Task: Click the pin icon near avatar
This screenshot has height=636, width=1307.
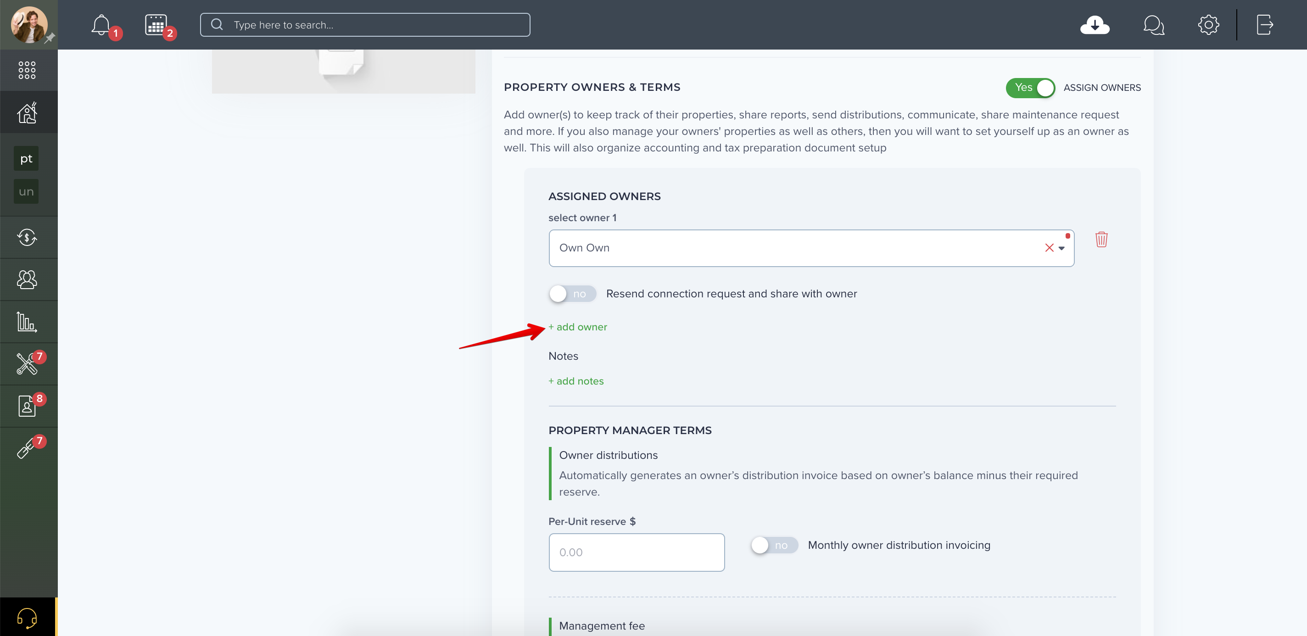Action: [50, 38]
